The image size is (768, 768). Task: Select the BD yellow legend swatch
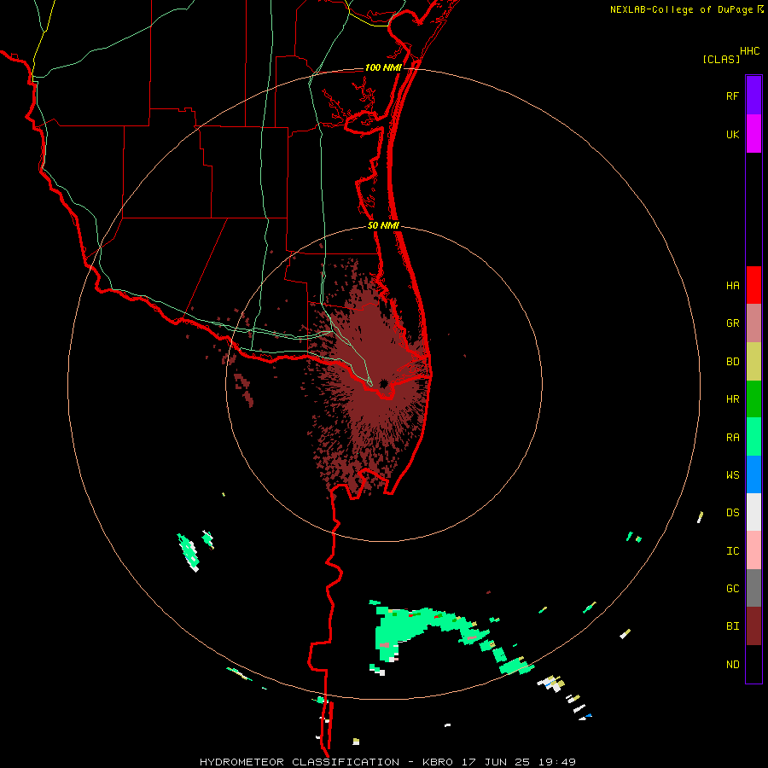pyautogui.click(x=753, y=361)
